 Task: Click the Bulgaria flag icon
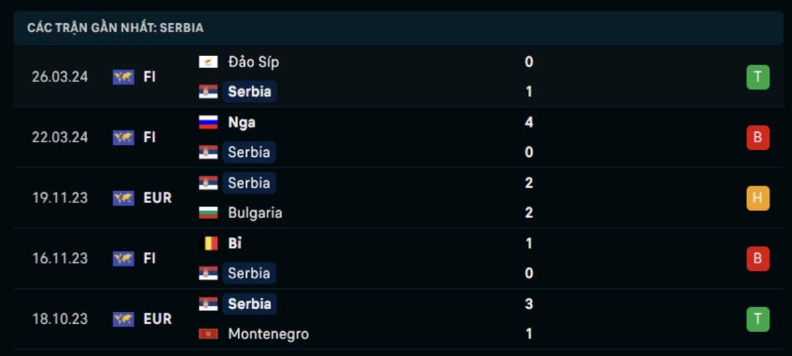pyautogui.click(x=208, y=213)
